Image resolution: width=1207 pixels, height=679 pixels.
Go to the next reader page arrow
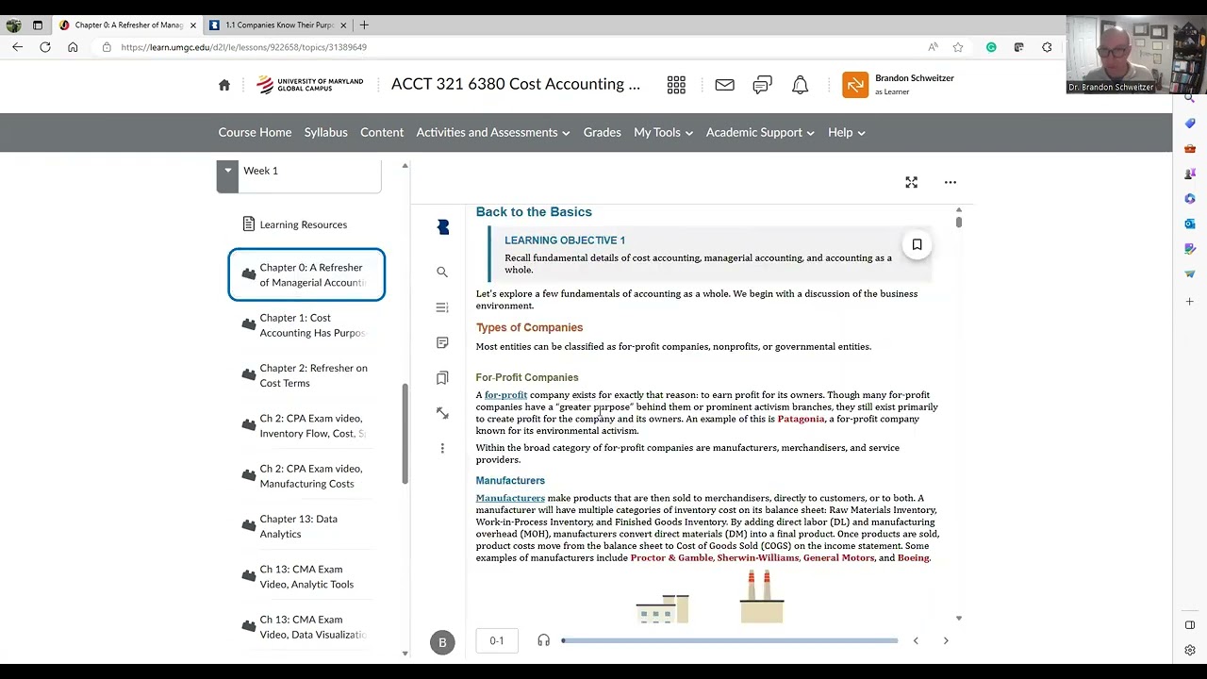point(946,641)
